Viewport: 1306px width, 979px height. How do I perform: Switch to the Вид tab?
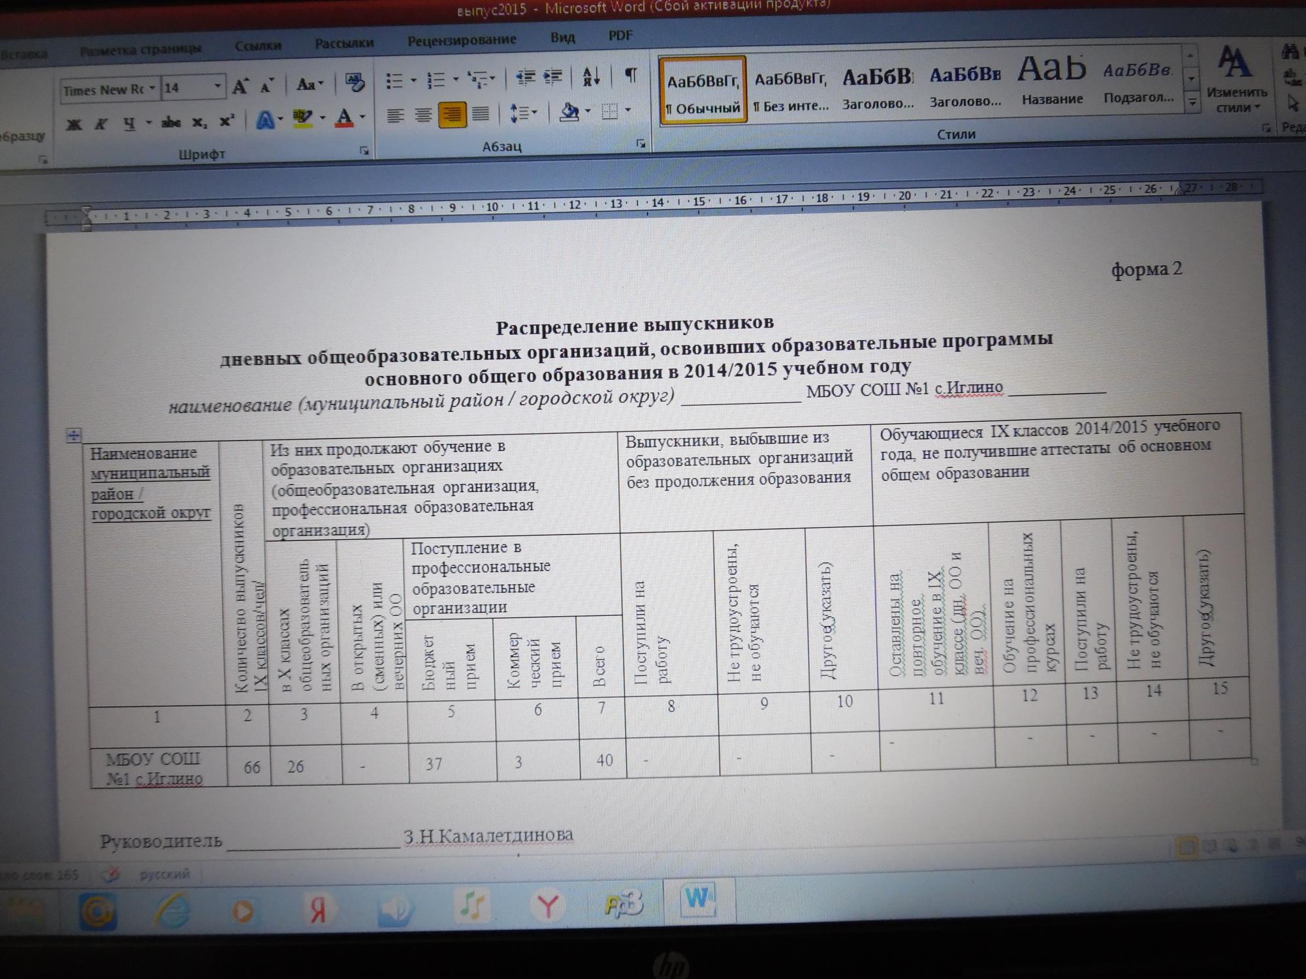tap(562, 38)
